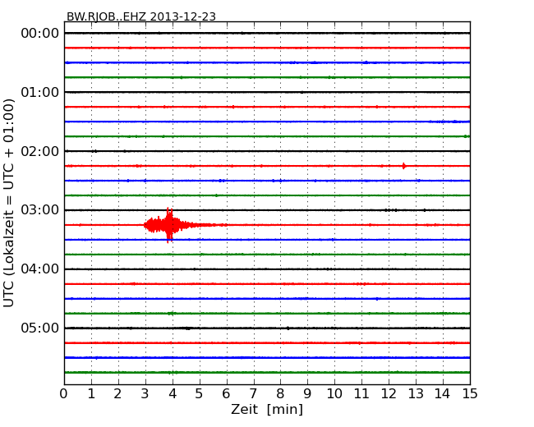534x427 pixels.
Task: Click the x-axis tick label 3
Action: pos(145,394)
